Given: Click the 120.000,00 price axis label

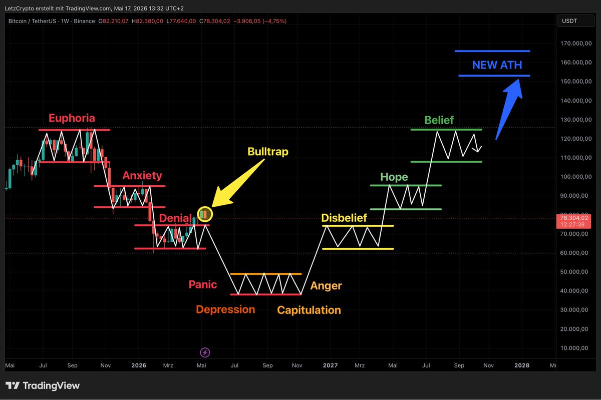Looking at the screenshot, I should point(576,139).
